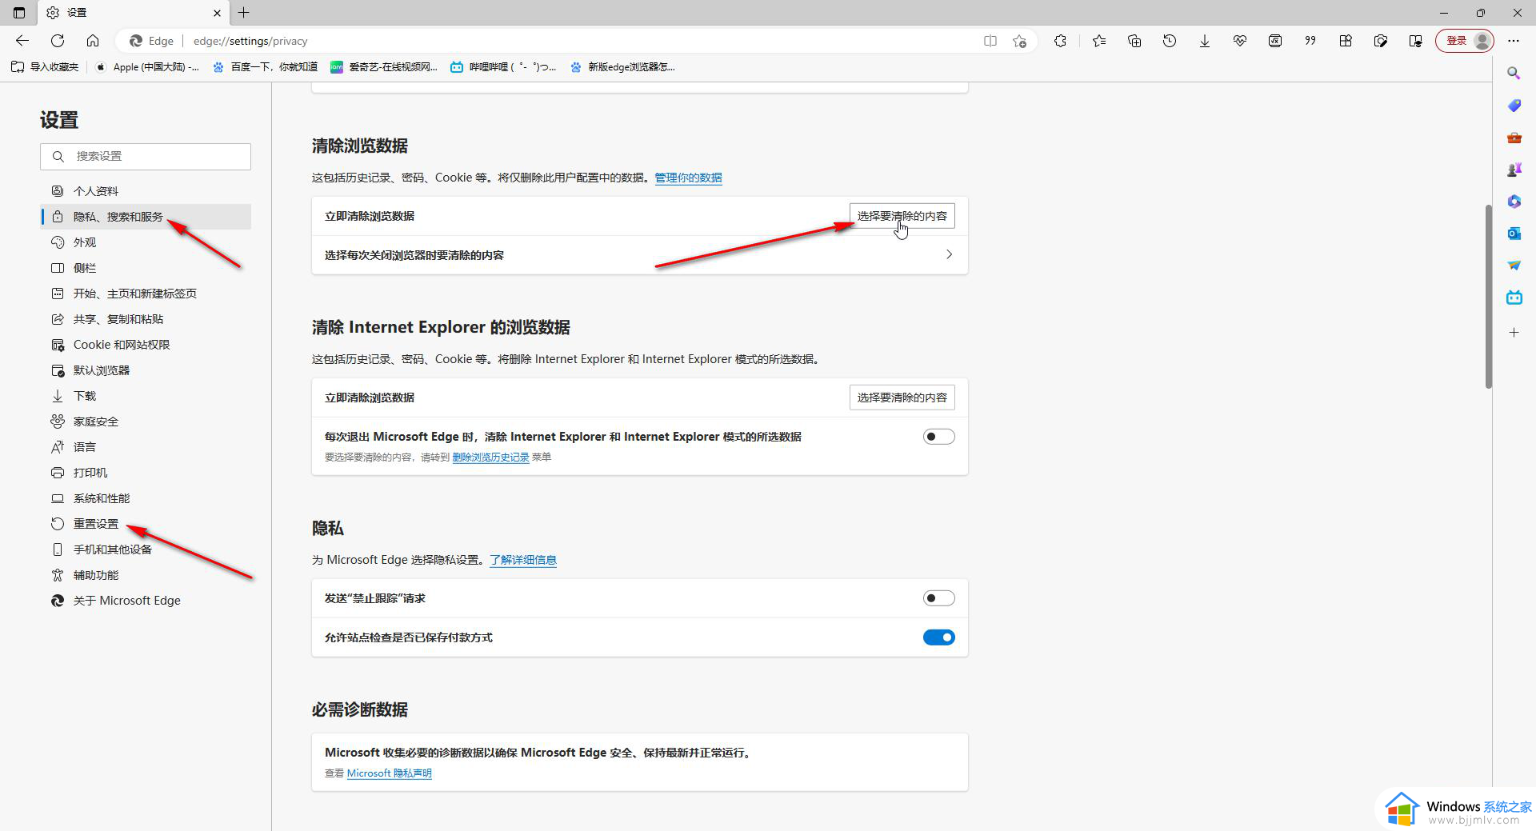Open Microsoft 隐私声明 link

tap(389, 773)
